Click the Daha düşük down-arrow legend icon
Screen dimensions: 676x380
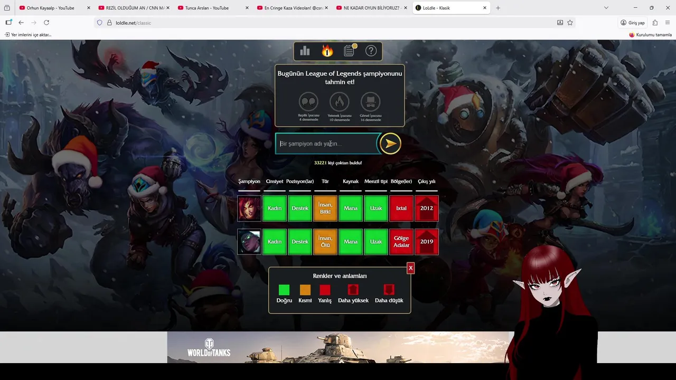(x=389, y=290)
